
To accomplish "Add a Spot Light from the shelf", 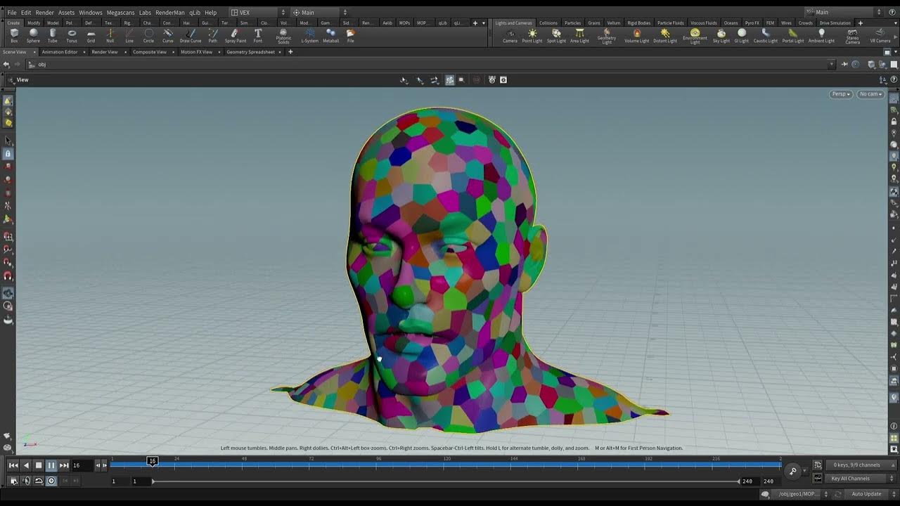I will [x=556, y=36].
